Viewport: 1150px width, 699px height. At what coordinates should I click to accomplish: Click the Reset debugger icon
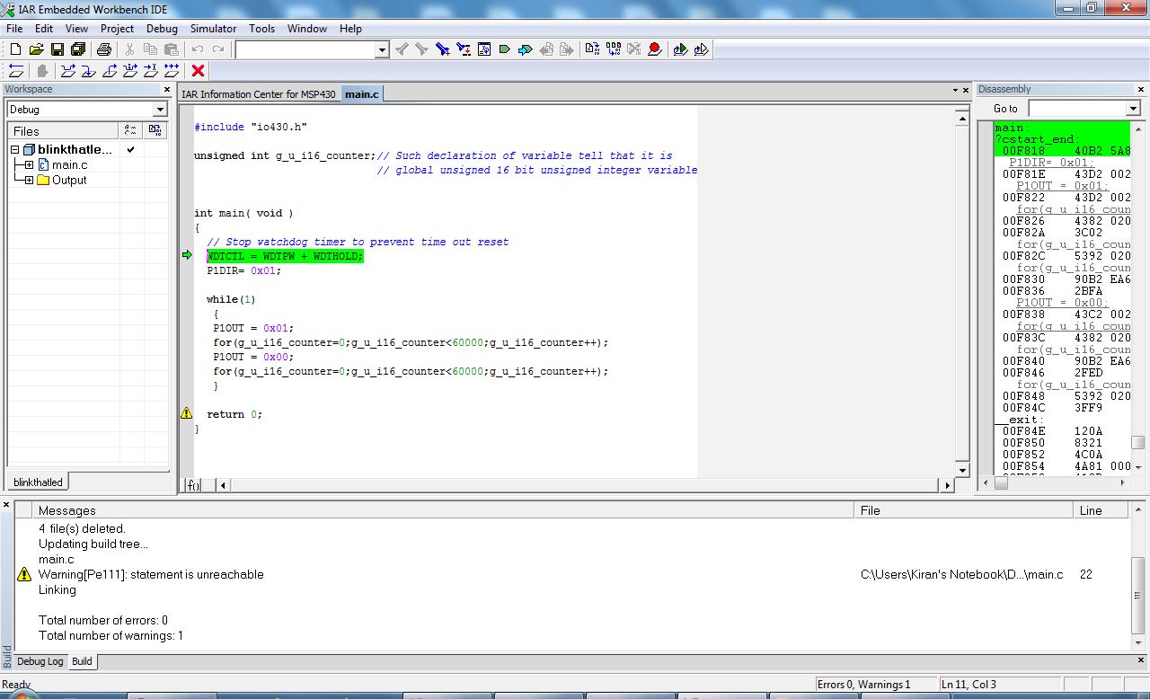(16, 71)
